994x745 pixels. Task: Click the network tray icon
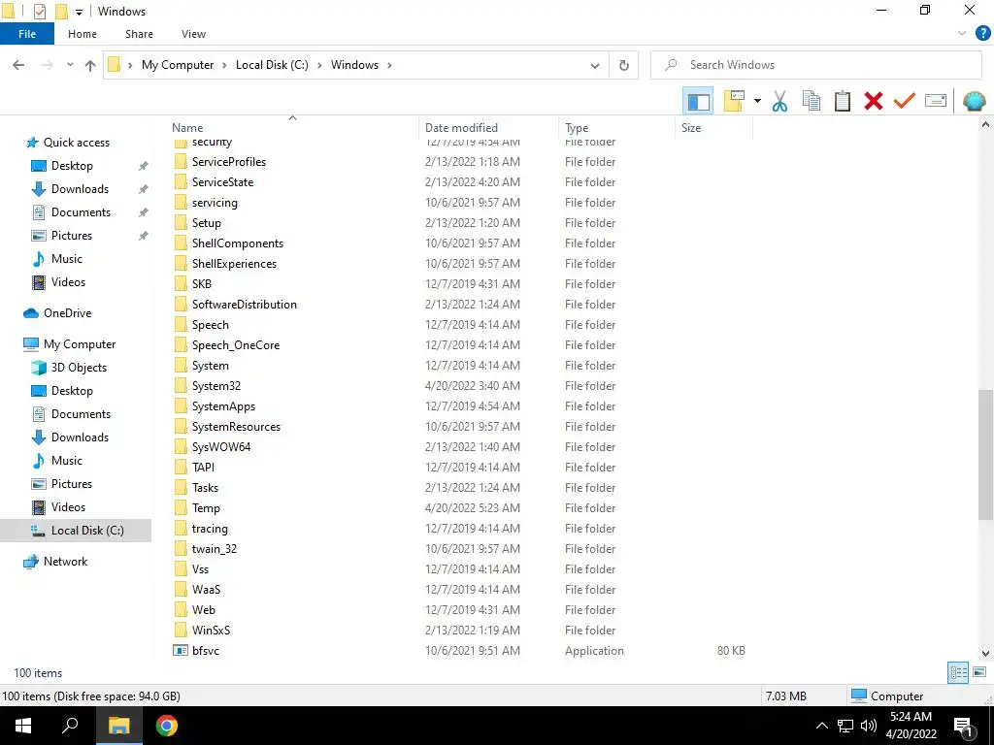coord(845,726)
